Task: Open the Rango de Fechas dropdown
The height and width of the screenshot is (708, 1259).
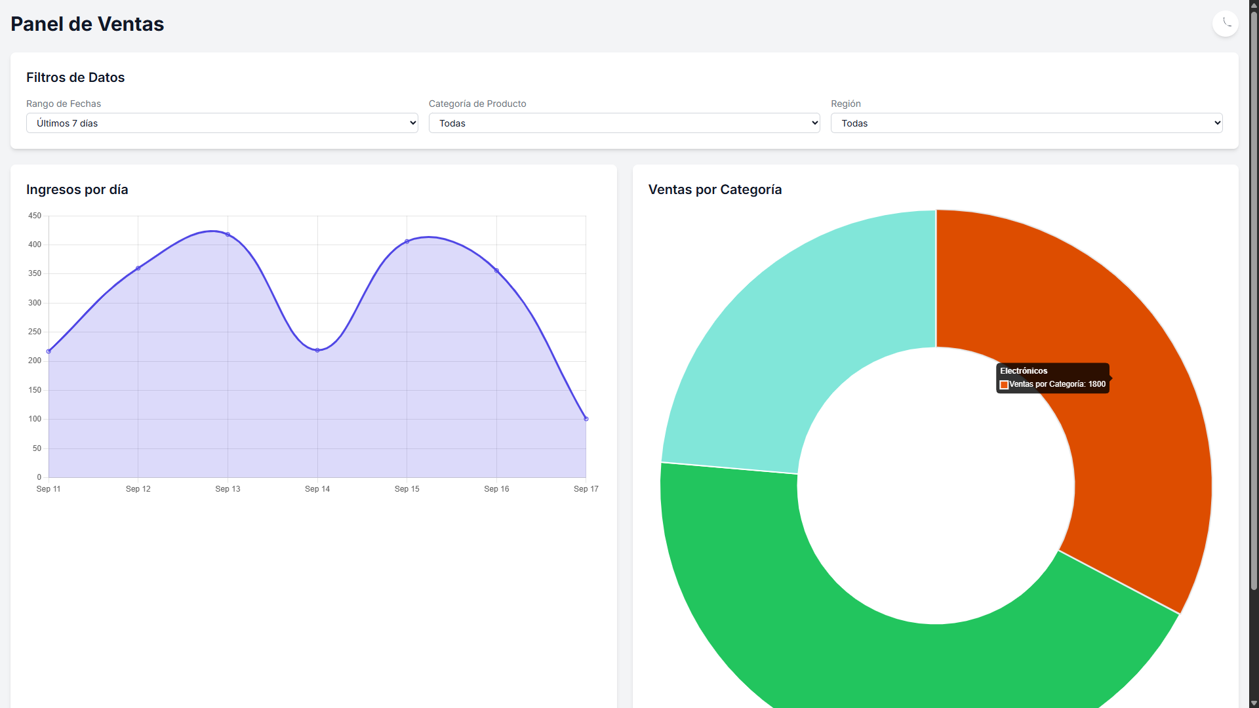Action: tap(222, 123)
